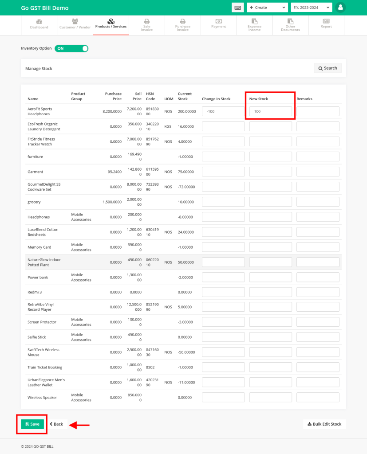This screenshot has height=454, width=367.
Task: Click the Search button in Manage Stock
Action: 328,68
